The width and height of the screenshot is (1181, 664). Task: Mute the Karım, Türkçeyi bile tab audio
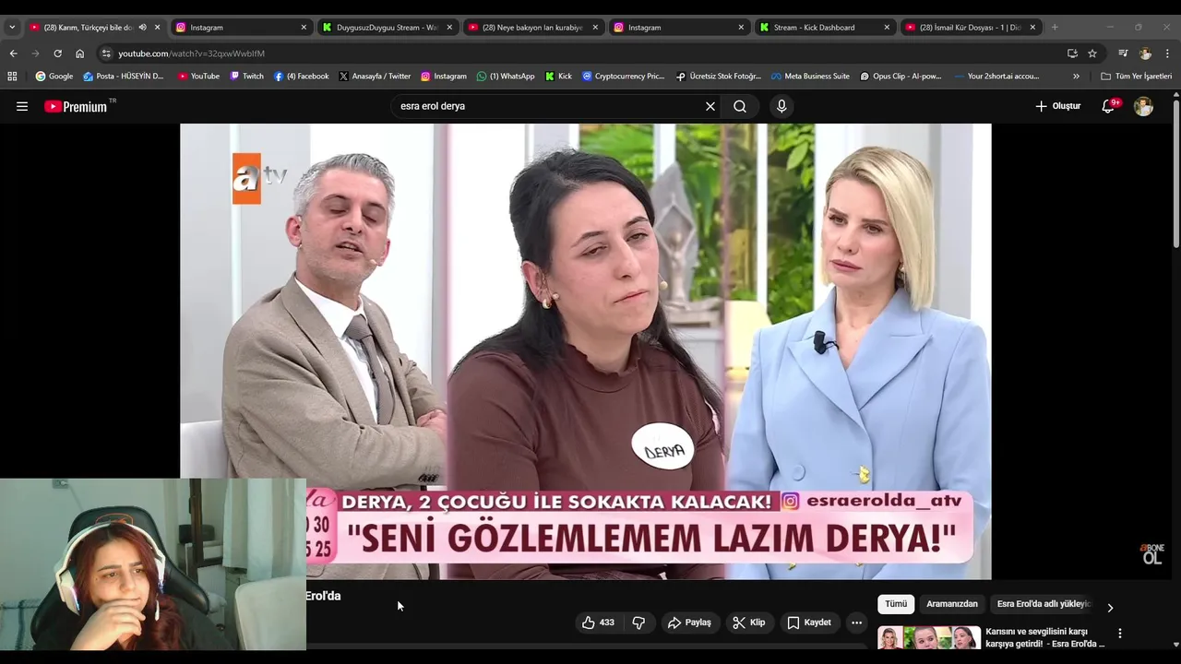click(142, 28)
